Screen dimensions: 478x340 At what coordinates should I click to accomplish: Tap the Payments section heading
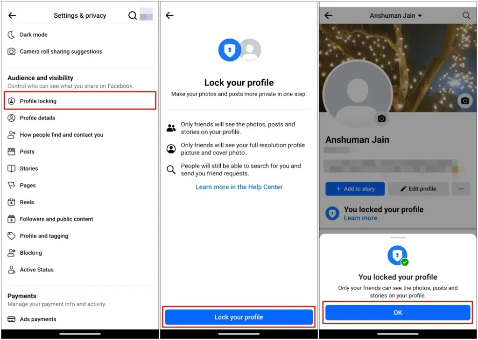21,296
